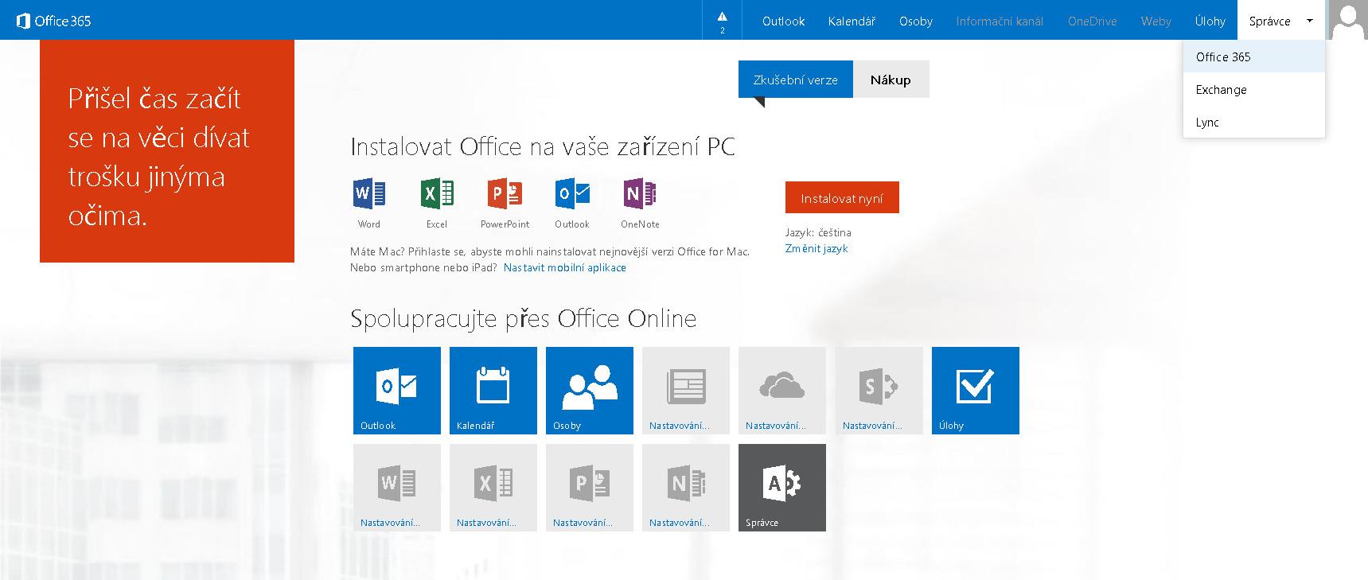Click the Instalovat nyní button
This screenshot has width=1368, height=580.
coord(842,198)
